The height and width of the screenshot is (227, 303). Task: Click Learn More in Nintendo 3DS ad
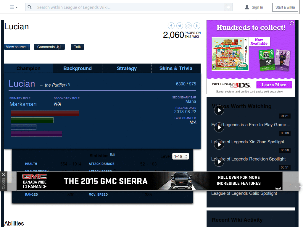click(274, 85)
